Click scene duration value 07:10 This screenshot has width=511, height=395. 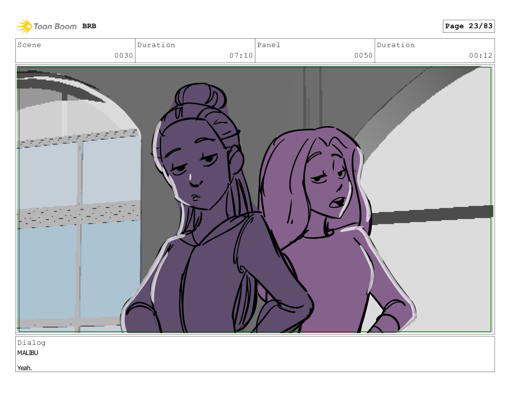241,55
